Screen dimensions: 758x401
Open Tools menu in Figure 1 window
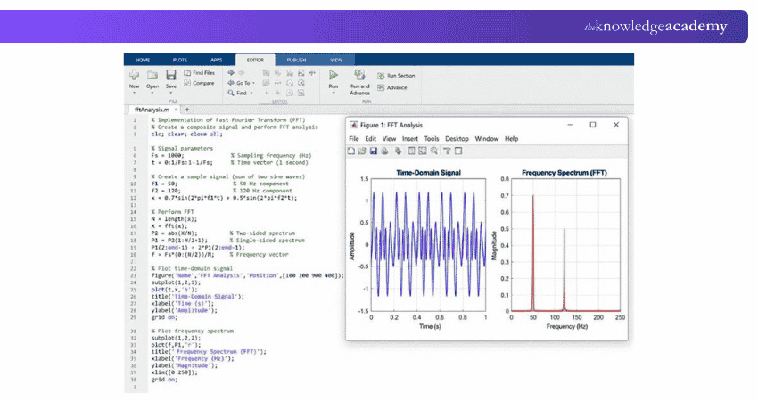(432, 139)
